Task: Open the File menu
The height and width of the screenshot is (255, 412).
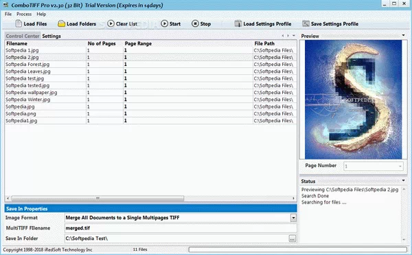Action: 8,14
